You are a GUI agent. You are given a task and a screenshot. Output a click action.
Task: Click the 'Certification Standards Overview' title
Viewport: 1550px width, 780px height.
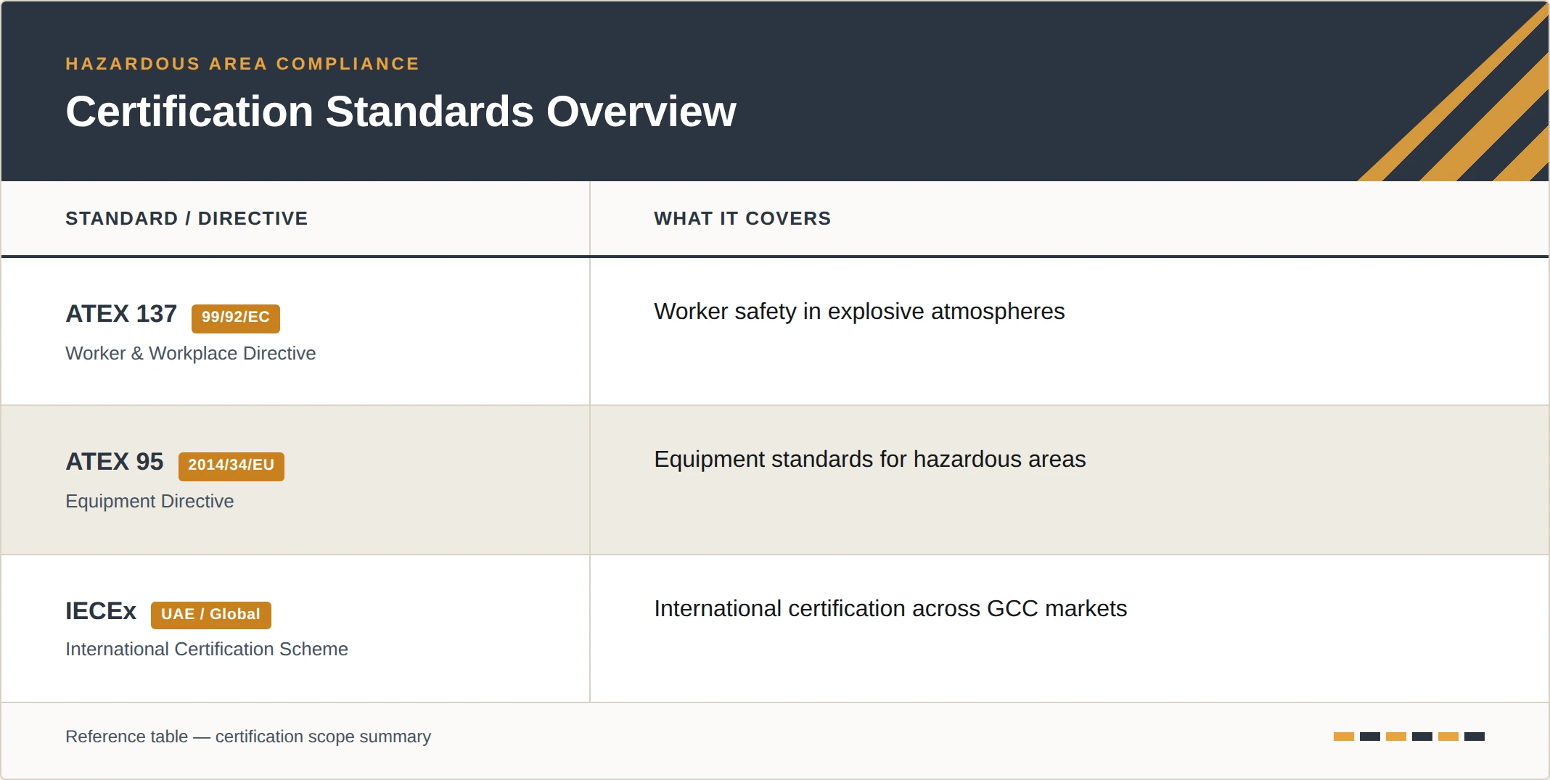click(x=401, y=112)
